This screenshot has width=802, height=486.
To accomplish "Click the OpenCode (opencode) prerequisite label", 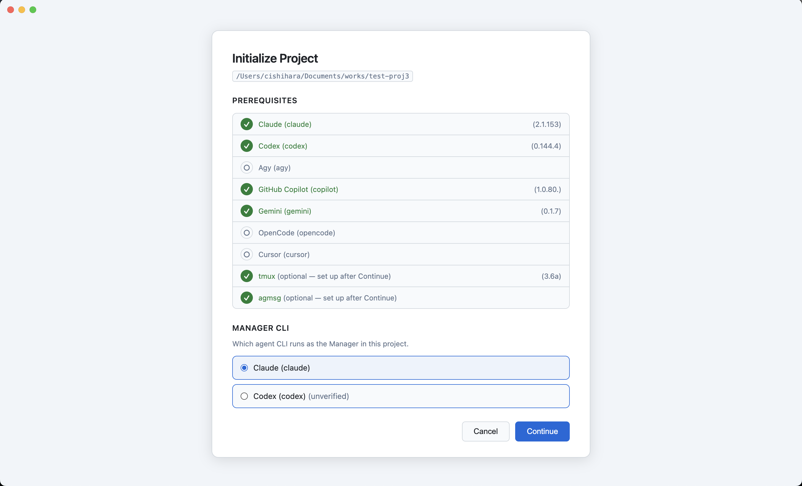I will tap(297, 233).
